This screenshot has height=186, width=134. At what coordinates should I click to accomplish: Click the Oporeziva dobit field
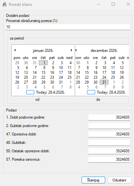click(109, 134)
